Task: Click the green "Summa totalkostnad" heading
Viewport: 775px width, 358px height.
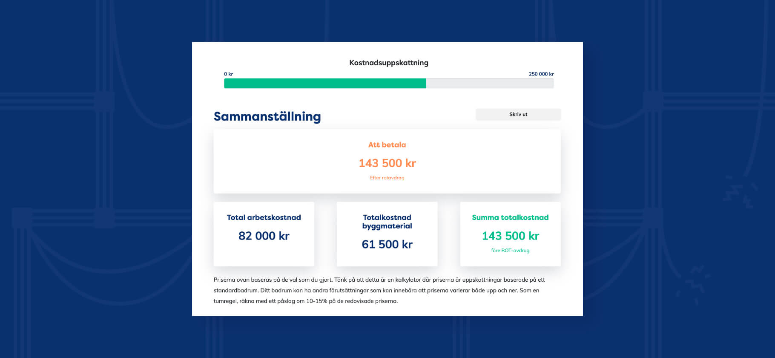Action: (x=510, y=217)
